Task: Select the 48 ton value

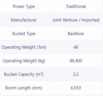Action: (76, 47)
